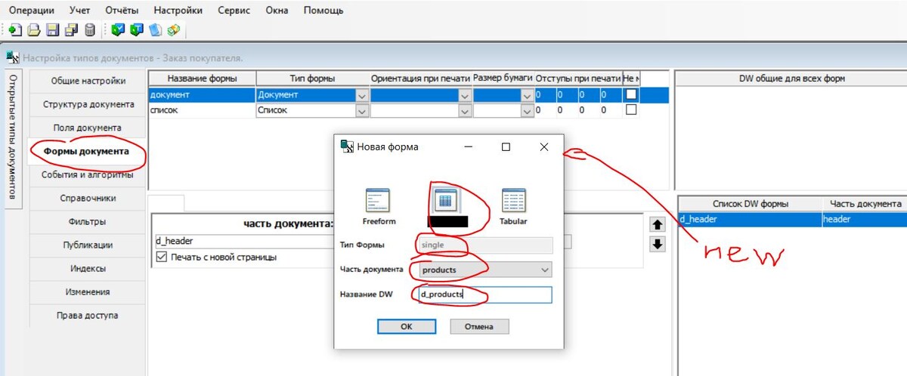Switch to Структура документа tab
907x376 pixels.
(x=88, y=104)
